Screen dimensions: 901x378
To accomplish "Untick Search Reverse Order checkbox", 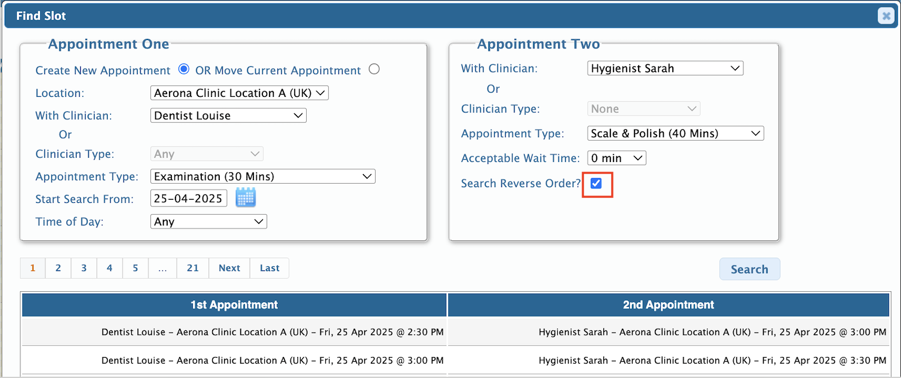I will 596,183.
